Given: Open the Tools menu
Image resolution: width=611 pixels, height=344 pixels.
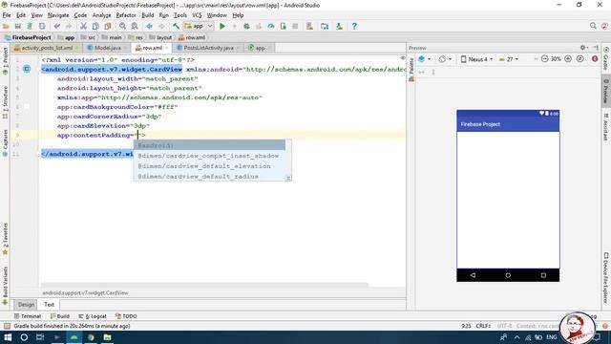Looking at the screenshot, I should (180, 15).
